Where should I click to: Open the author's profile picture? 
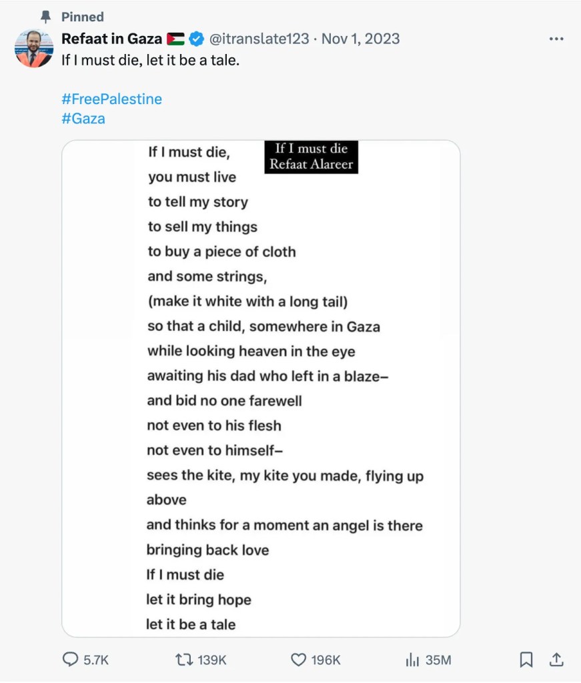tap(33, 49)
